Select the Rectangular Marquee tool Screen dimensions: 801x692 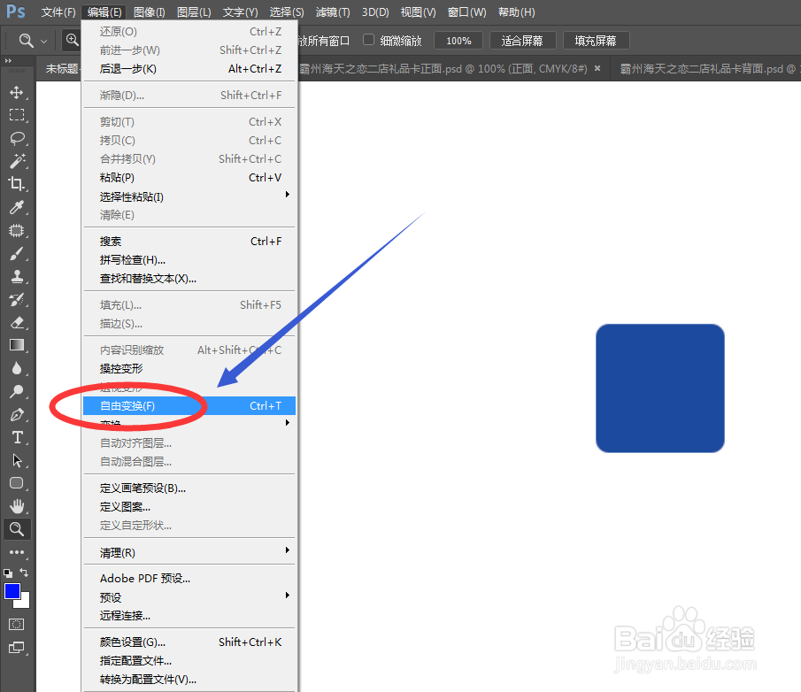click(16, 115)
